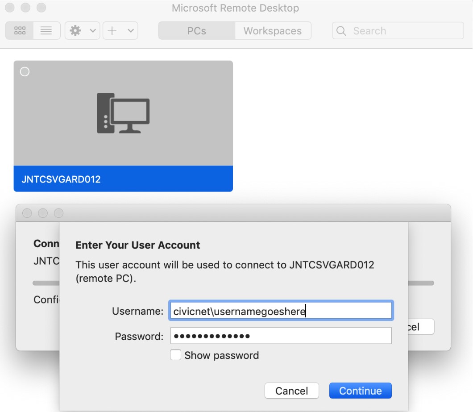Enable the Show password checkbox
This screenshot has height=412, width=473.
(175, 355)
